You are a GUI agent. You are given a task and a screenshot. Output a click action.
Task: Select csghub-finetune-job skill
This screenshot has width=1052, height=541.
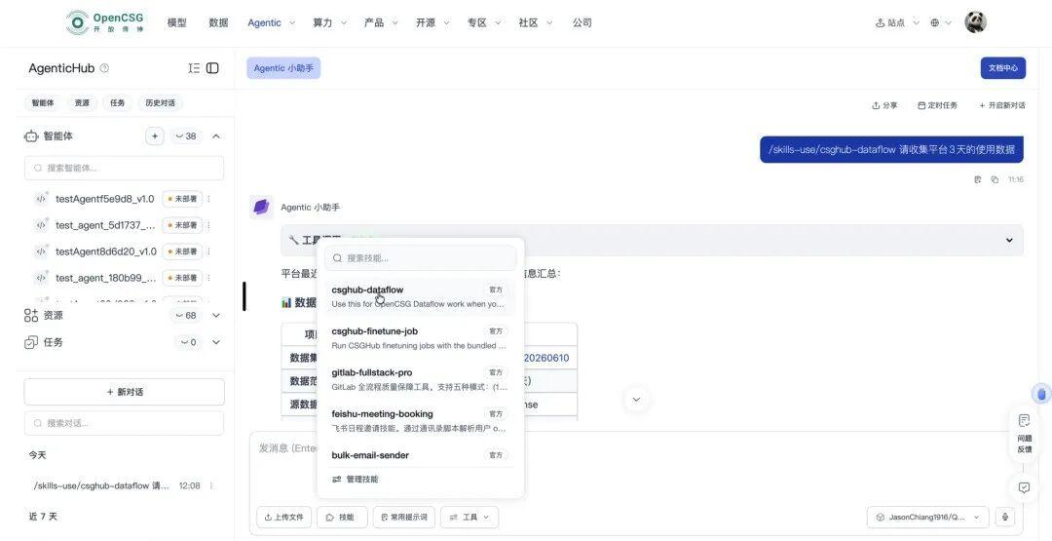(x=420, y=337)
